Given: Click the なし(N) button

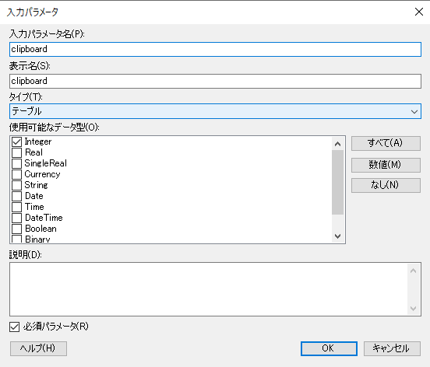Looking at the screenshot, I should [386, 185].
